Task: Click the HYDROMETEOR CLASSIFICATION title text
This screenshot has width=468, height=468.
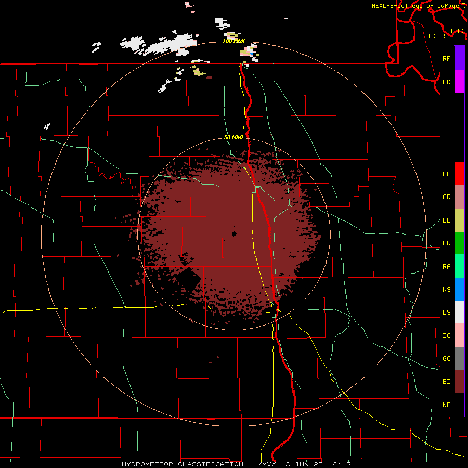Action: tap(183, 464)
